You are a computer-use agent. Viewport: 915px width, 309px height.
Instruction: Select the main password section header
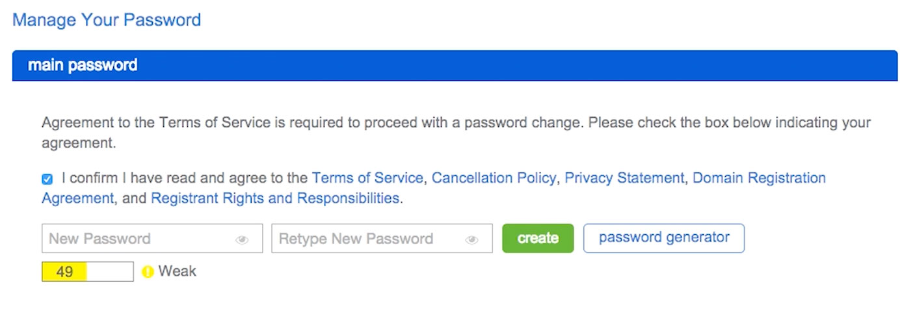coord(455,66)
